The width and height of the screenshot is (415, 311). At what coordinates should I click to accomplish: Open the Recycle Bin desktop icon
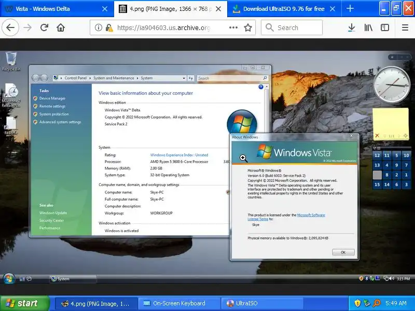[x=11, y=61]
